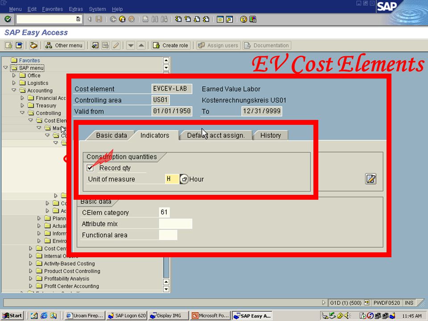Viewport: 428px width, 321px height.
Task: Expand the Treasury folder node
Action: coord(22,105)
